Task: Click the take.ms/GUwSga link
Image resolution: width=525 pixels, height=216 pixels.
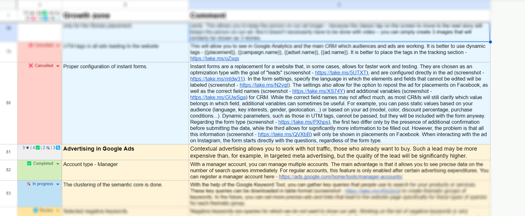Action: [x=218, y=98]
